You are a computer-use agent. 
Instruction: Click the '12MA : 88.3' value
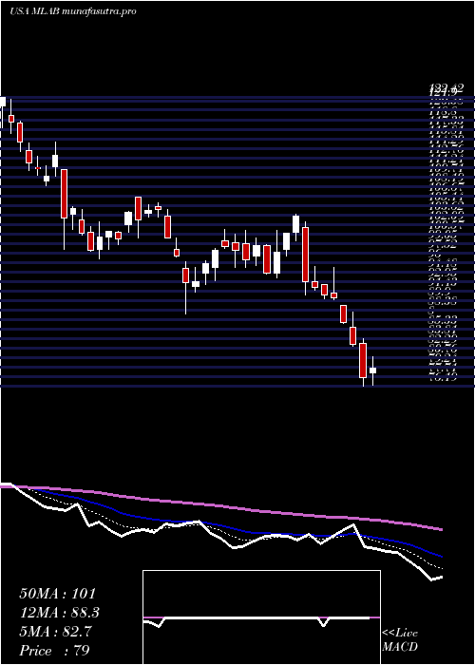click(60, 613)
